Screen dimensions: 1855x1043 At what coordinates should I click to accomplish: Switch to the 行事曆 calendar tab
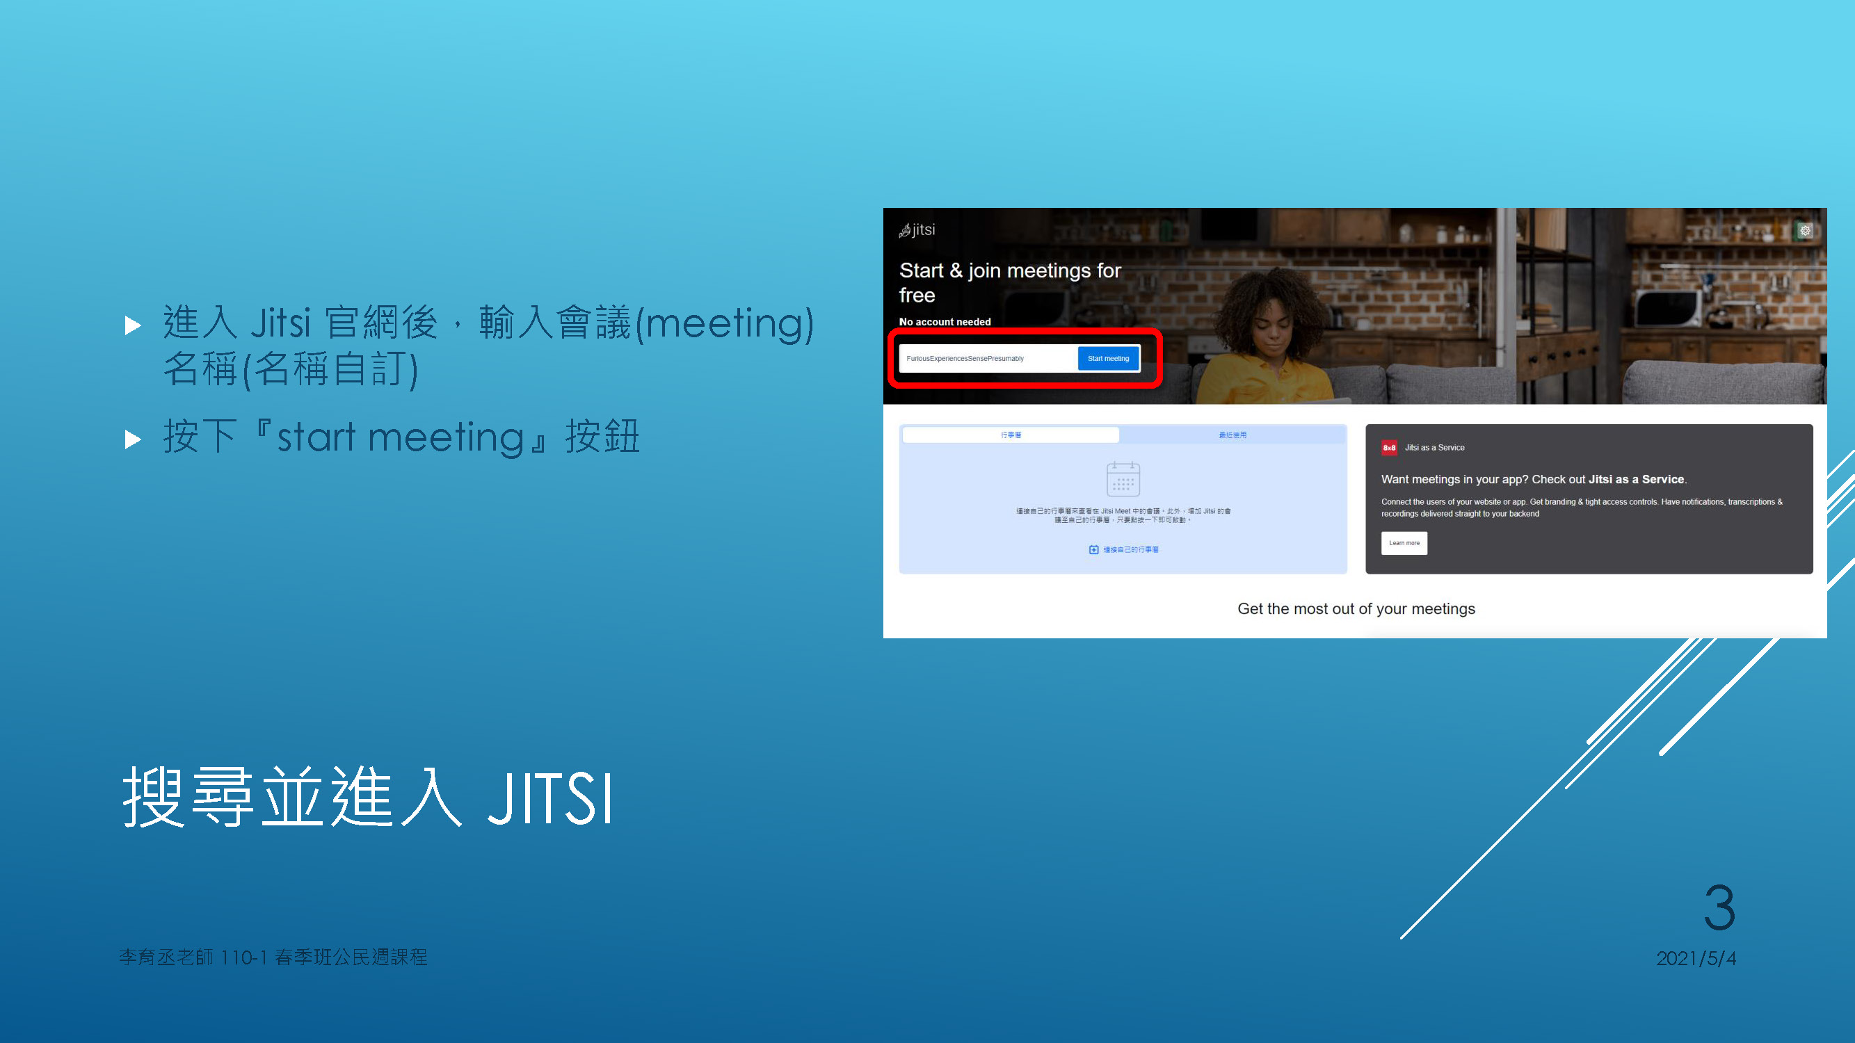coord(1011,435)
